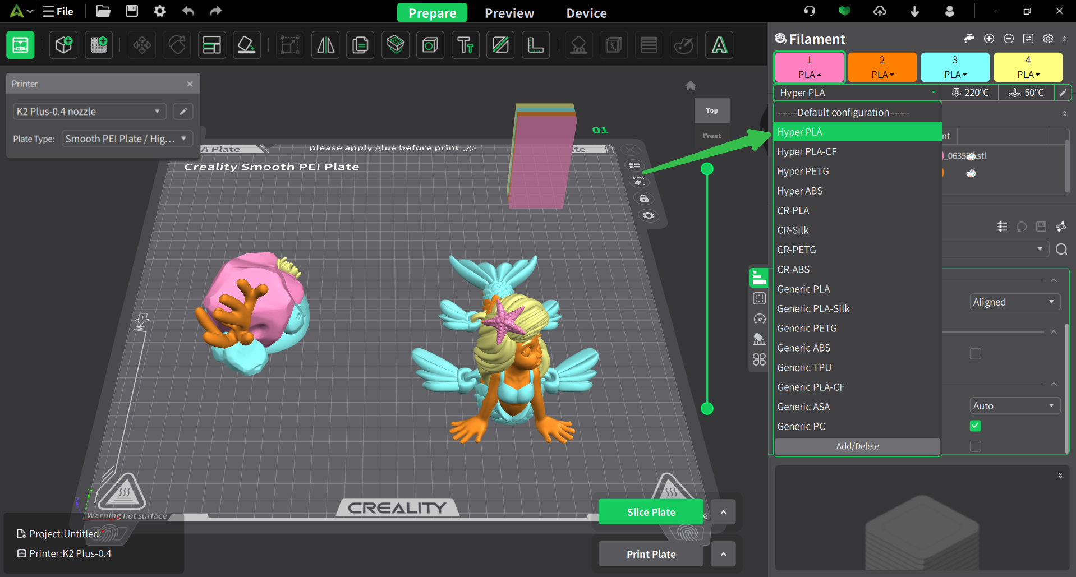Collapse the Filament panel double chevron
The width and height of the screenshot is (1076, 577).
click(x=1065, y=39)
